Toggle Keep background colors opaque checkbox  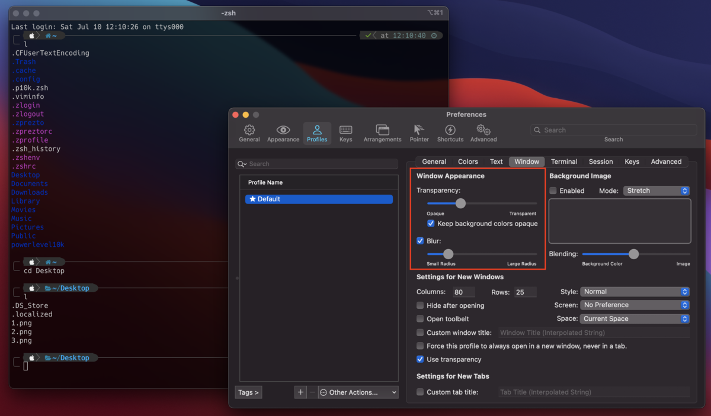click(x=431, y=224)
